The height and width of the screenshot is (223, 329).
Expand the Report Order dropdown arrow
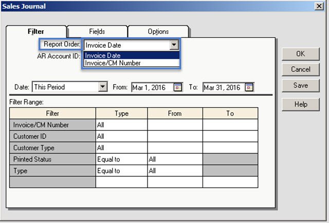[x=174, y=45]
